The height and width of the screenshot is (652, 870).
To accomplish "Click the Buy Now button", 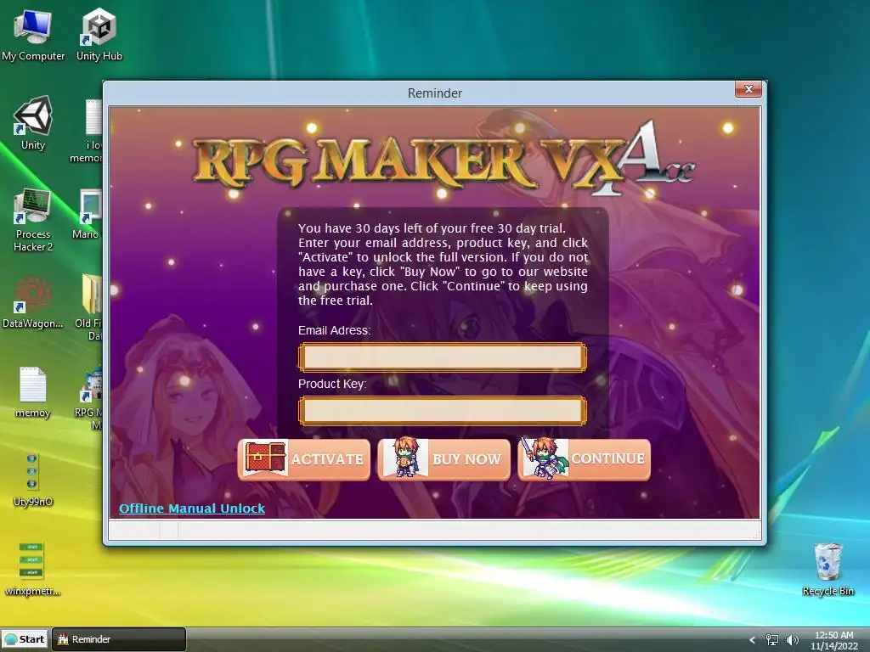I will [443, 459].
